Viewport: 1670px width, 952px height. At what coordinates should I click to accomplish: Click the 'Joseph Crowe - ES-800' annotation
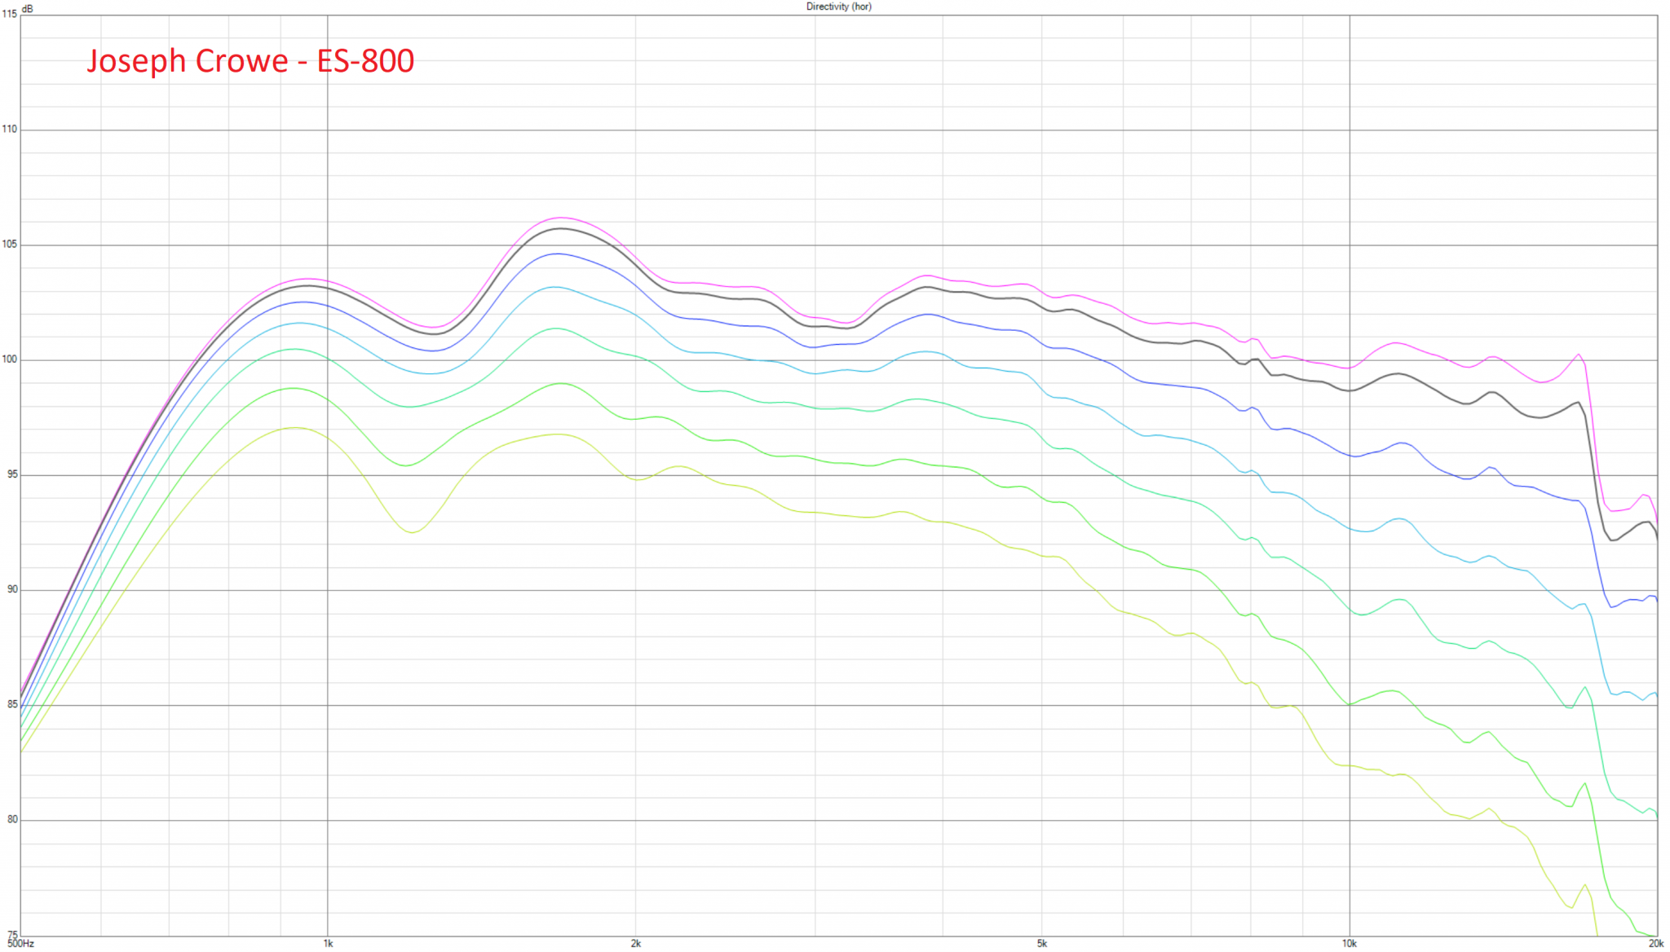[250, 61]
